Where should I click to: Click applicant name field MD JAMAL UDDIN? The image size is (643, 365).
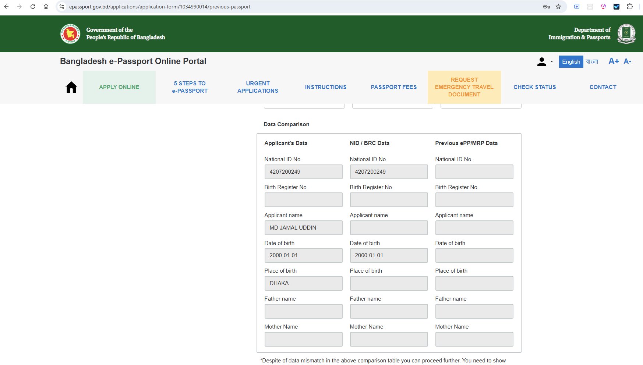[303, 228]
